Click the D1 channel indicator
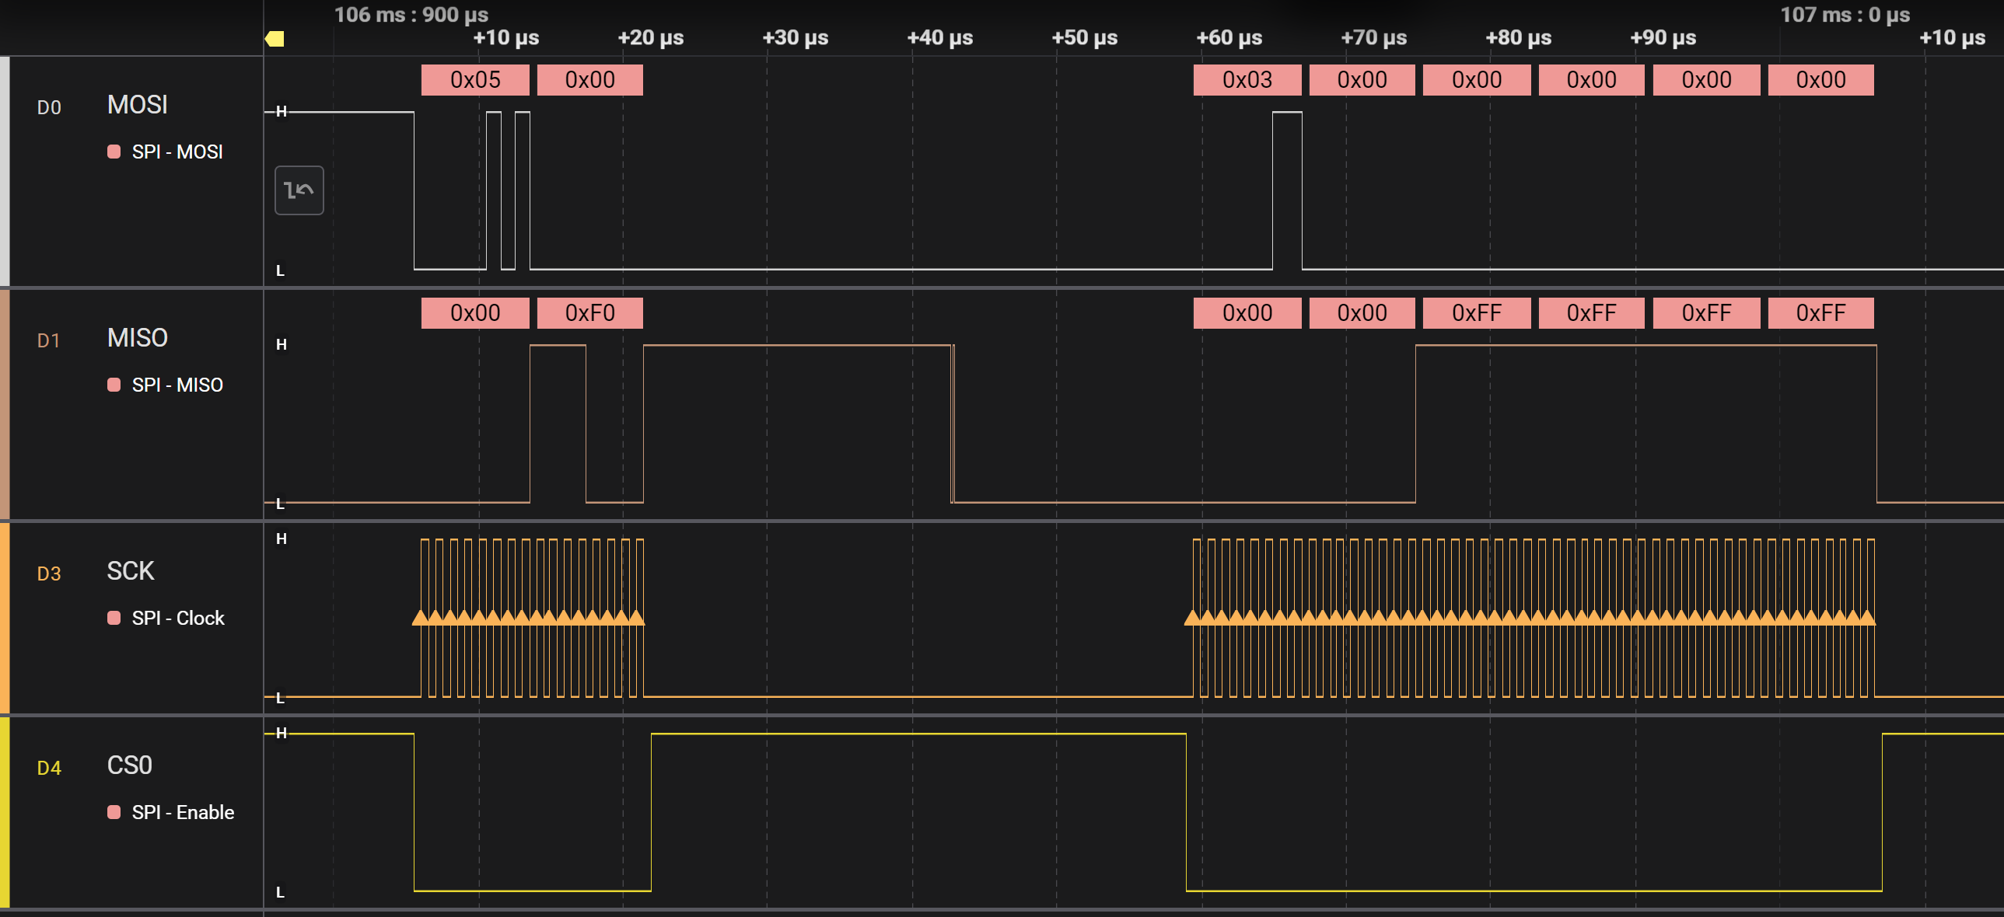The height and width of the screenshot is (917, 2004). pyautogui.click(x=49, y=340)
